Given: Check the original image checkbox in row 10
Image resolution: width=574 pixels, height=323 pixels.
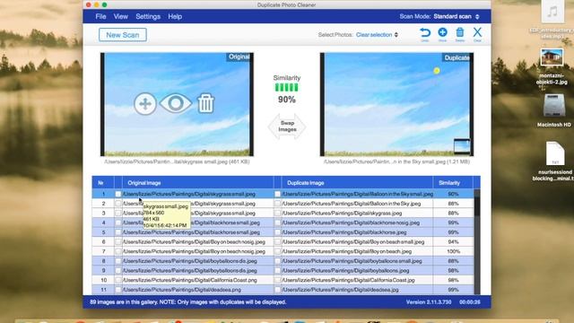Looking at the screenshot, I should click(x=117, y=280).
